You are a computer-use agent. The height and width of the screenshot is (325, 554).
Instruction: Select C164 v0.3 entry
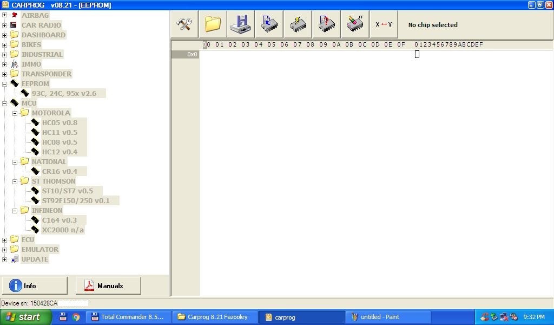(59, 220)
